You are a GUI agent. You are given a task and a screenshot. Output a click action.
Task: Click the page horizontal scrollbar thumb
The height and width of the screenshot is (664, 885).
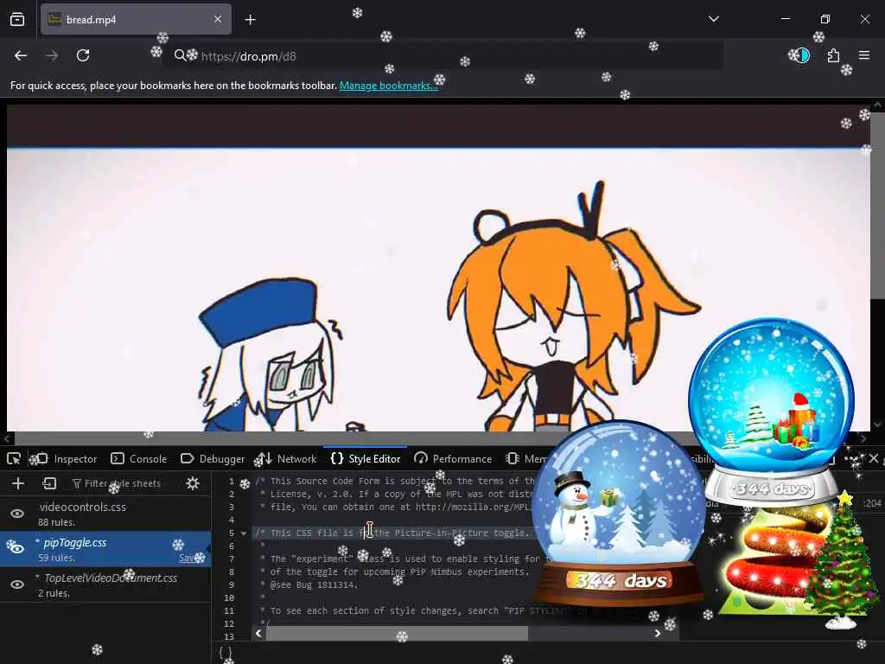[361, 438]
